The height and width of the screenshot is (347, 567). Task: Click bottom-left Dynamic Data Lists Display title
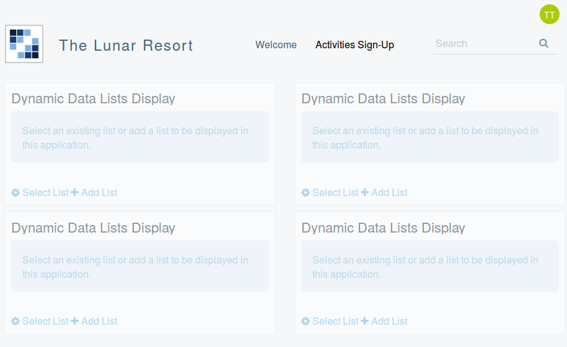(x=94, y=228)
